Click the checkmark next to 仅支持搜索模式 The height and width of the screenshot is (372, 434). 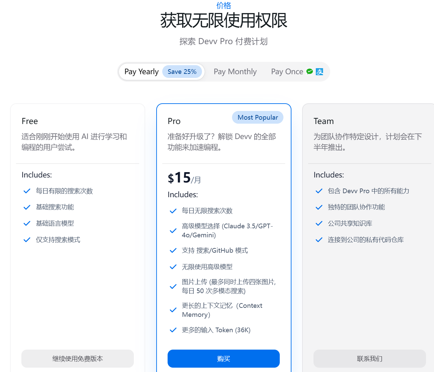coord(27,240)
